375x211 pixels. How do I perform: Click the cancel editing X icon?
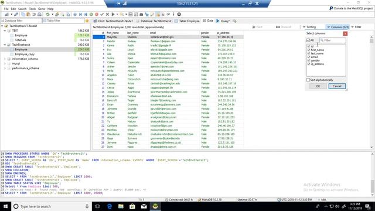click(x=107, y=14)
